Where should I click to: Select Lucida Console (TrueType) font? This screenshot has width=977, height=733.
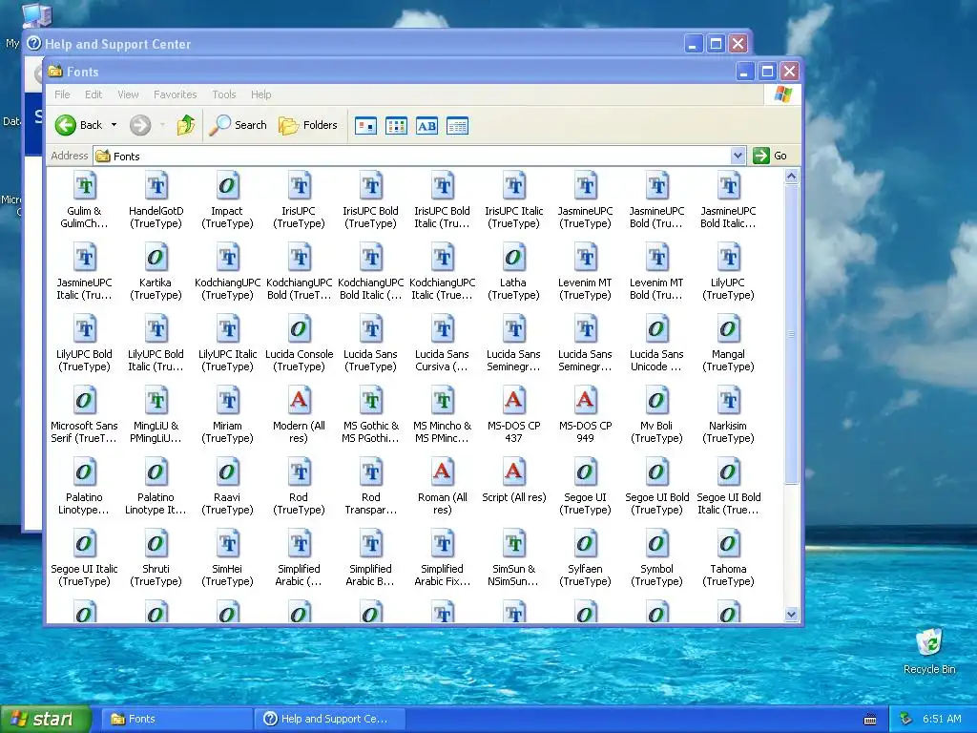coord(299,343)
